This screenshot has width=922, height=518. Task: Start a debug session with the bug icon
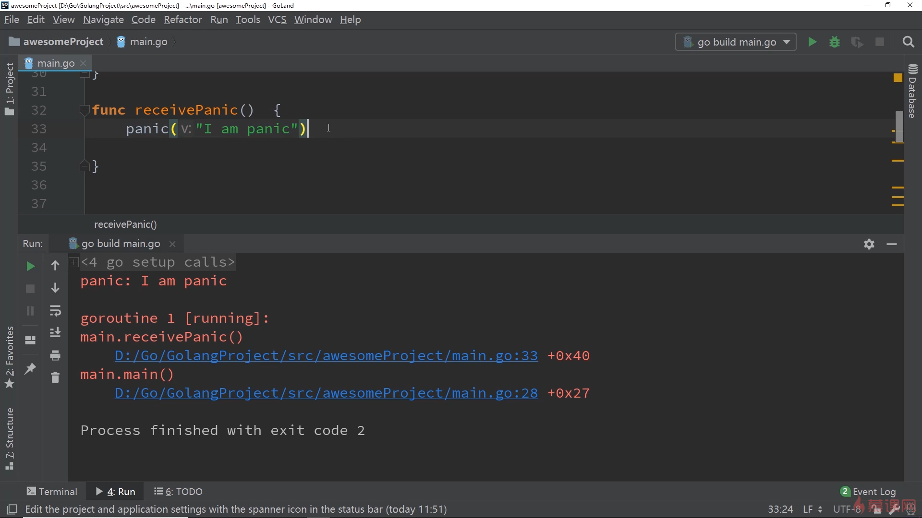tap(835, 42)
